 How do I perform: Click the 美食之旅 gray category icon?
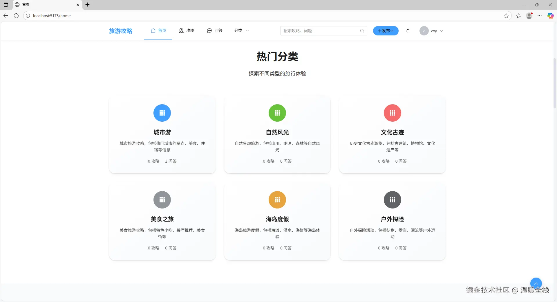pyautogui.click(x=162, y=200)
